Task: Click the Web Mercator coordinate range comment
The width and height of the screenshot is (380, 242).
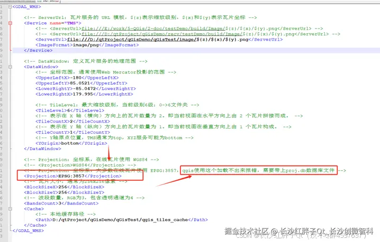Action: (106, 72)
